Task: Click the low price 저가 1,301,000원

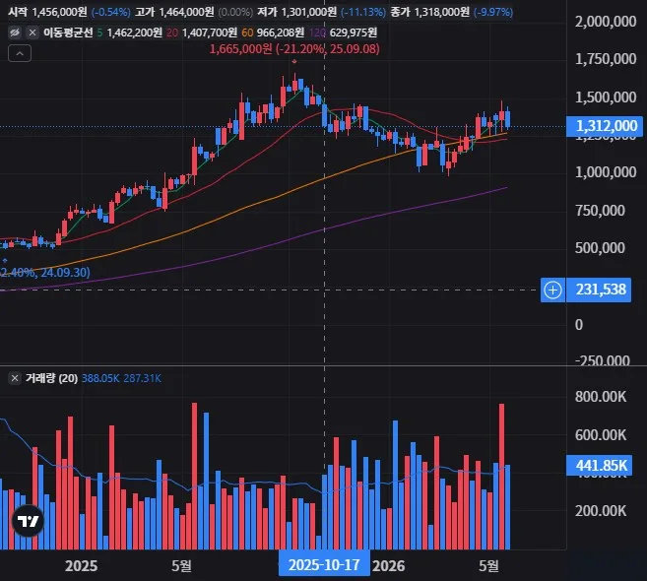Action: 296,12
